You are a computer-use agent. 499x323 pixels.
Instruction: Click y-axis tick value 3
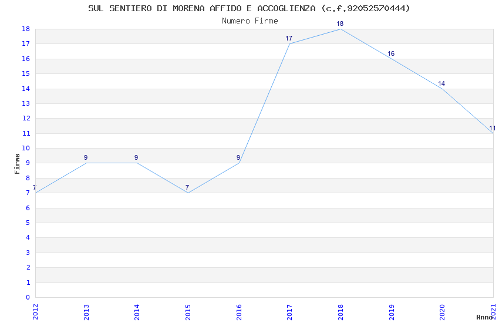coord(28,253)
